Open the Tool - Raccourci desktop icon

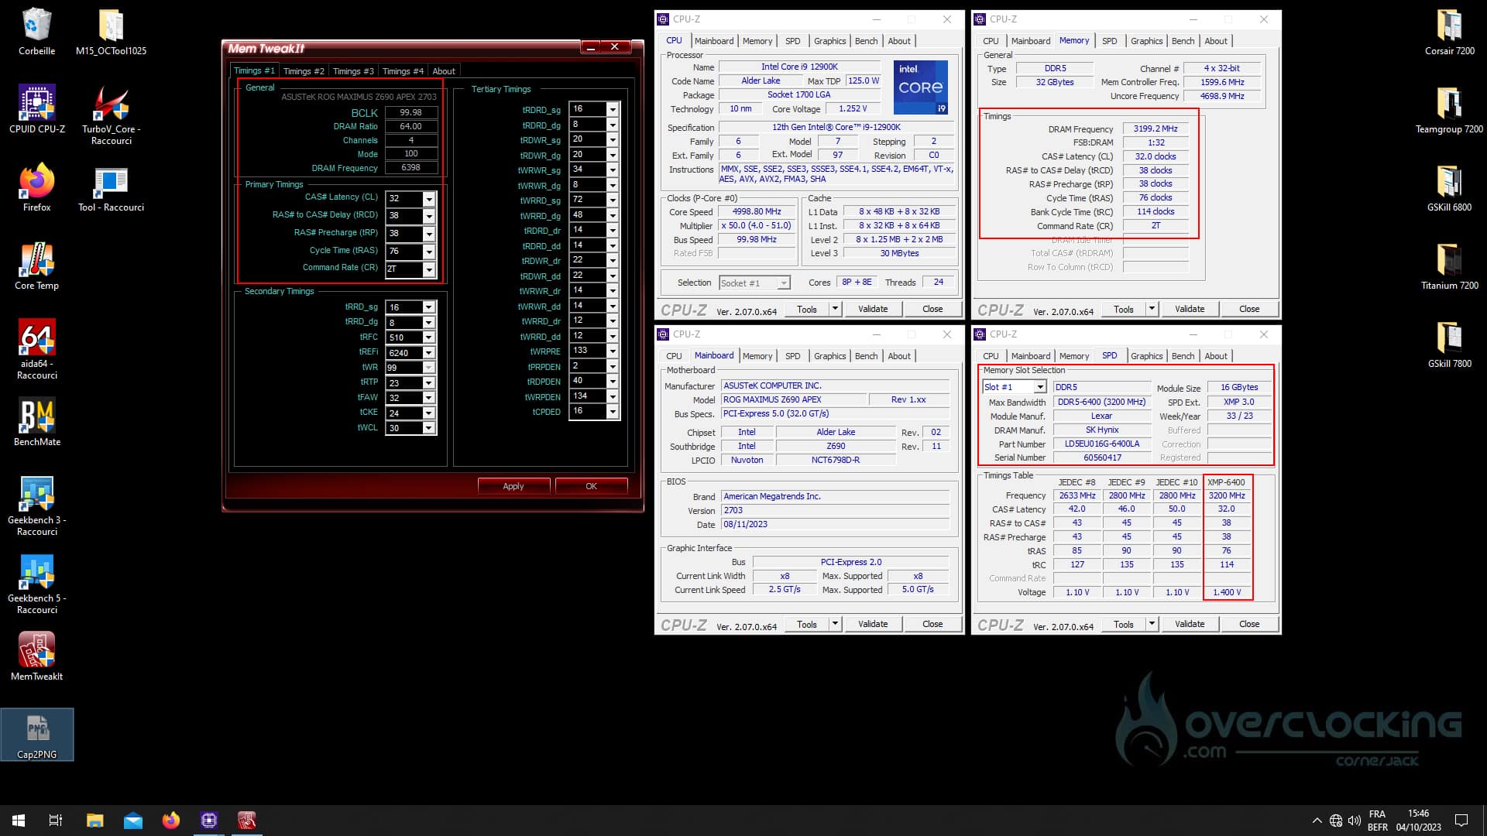tap(111, 188)
